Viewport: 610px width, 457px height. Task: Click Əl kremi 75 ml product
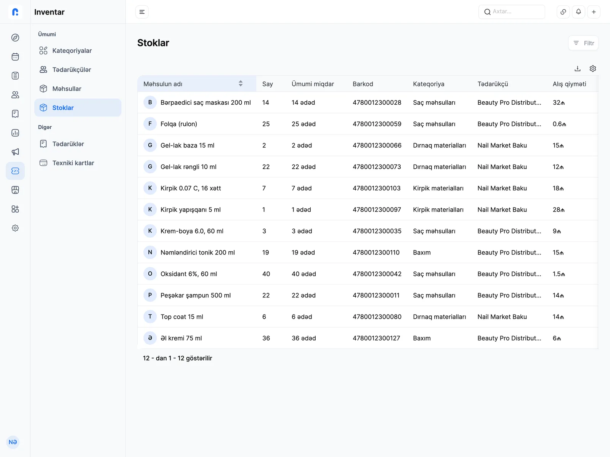click(x=181, y=338)
